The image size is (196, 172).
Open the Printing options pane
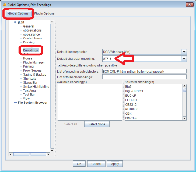pyautogui.click(x=28, y=66)
